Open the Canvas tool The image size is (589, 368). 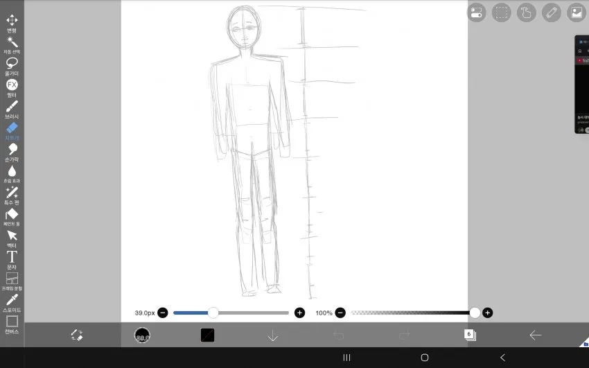tap(12, 324)
